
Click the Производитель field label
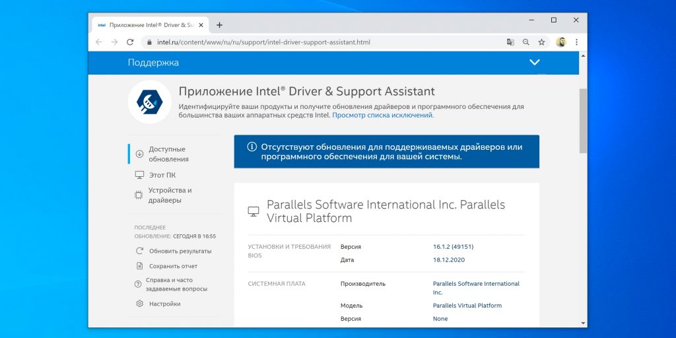(363, 284)
